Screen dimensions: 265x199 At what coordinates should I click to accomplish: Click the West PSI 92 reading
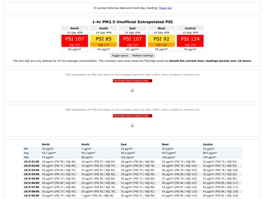click(x=161, y=39)
